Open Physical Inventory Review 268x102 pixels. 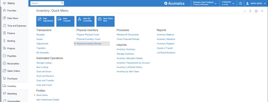(89, 44)
